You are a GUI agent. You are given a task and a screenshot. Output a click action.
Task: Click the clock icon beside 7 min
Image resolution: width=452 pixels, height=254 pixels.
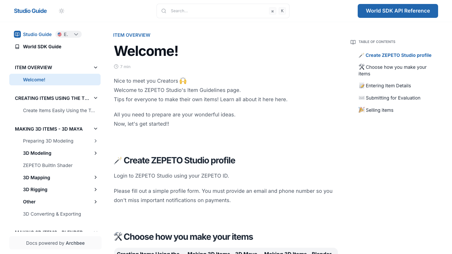pyautogui.click(x=116, y=66)
